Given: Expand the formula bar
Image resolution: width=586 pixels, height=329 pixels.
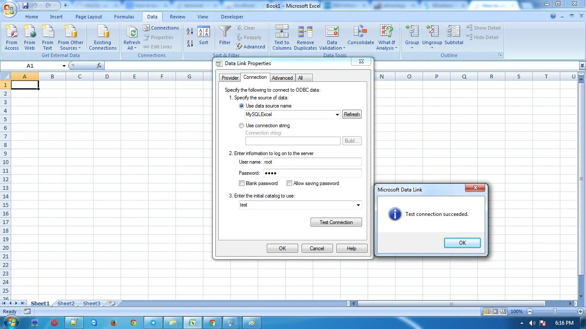Looking at the screenshot, I should click(x=582, y=66).
